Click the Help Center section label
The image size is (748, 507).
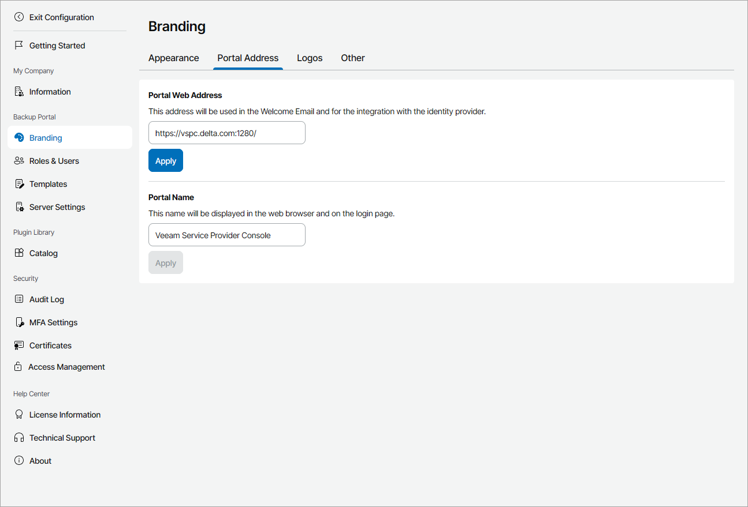pos(32,394)
